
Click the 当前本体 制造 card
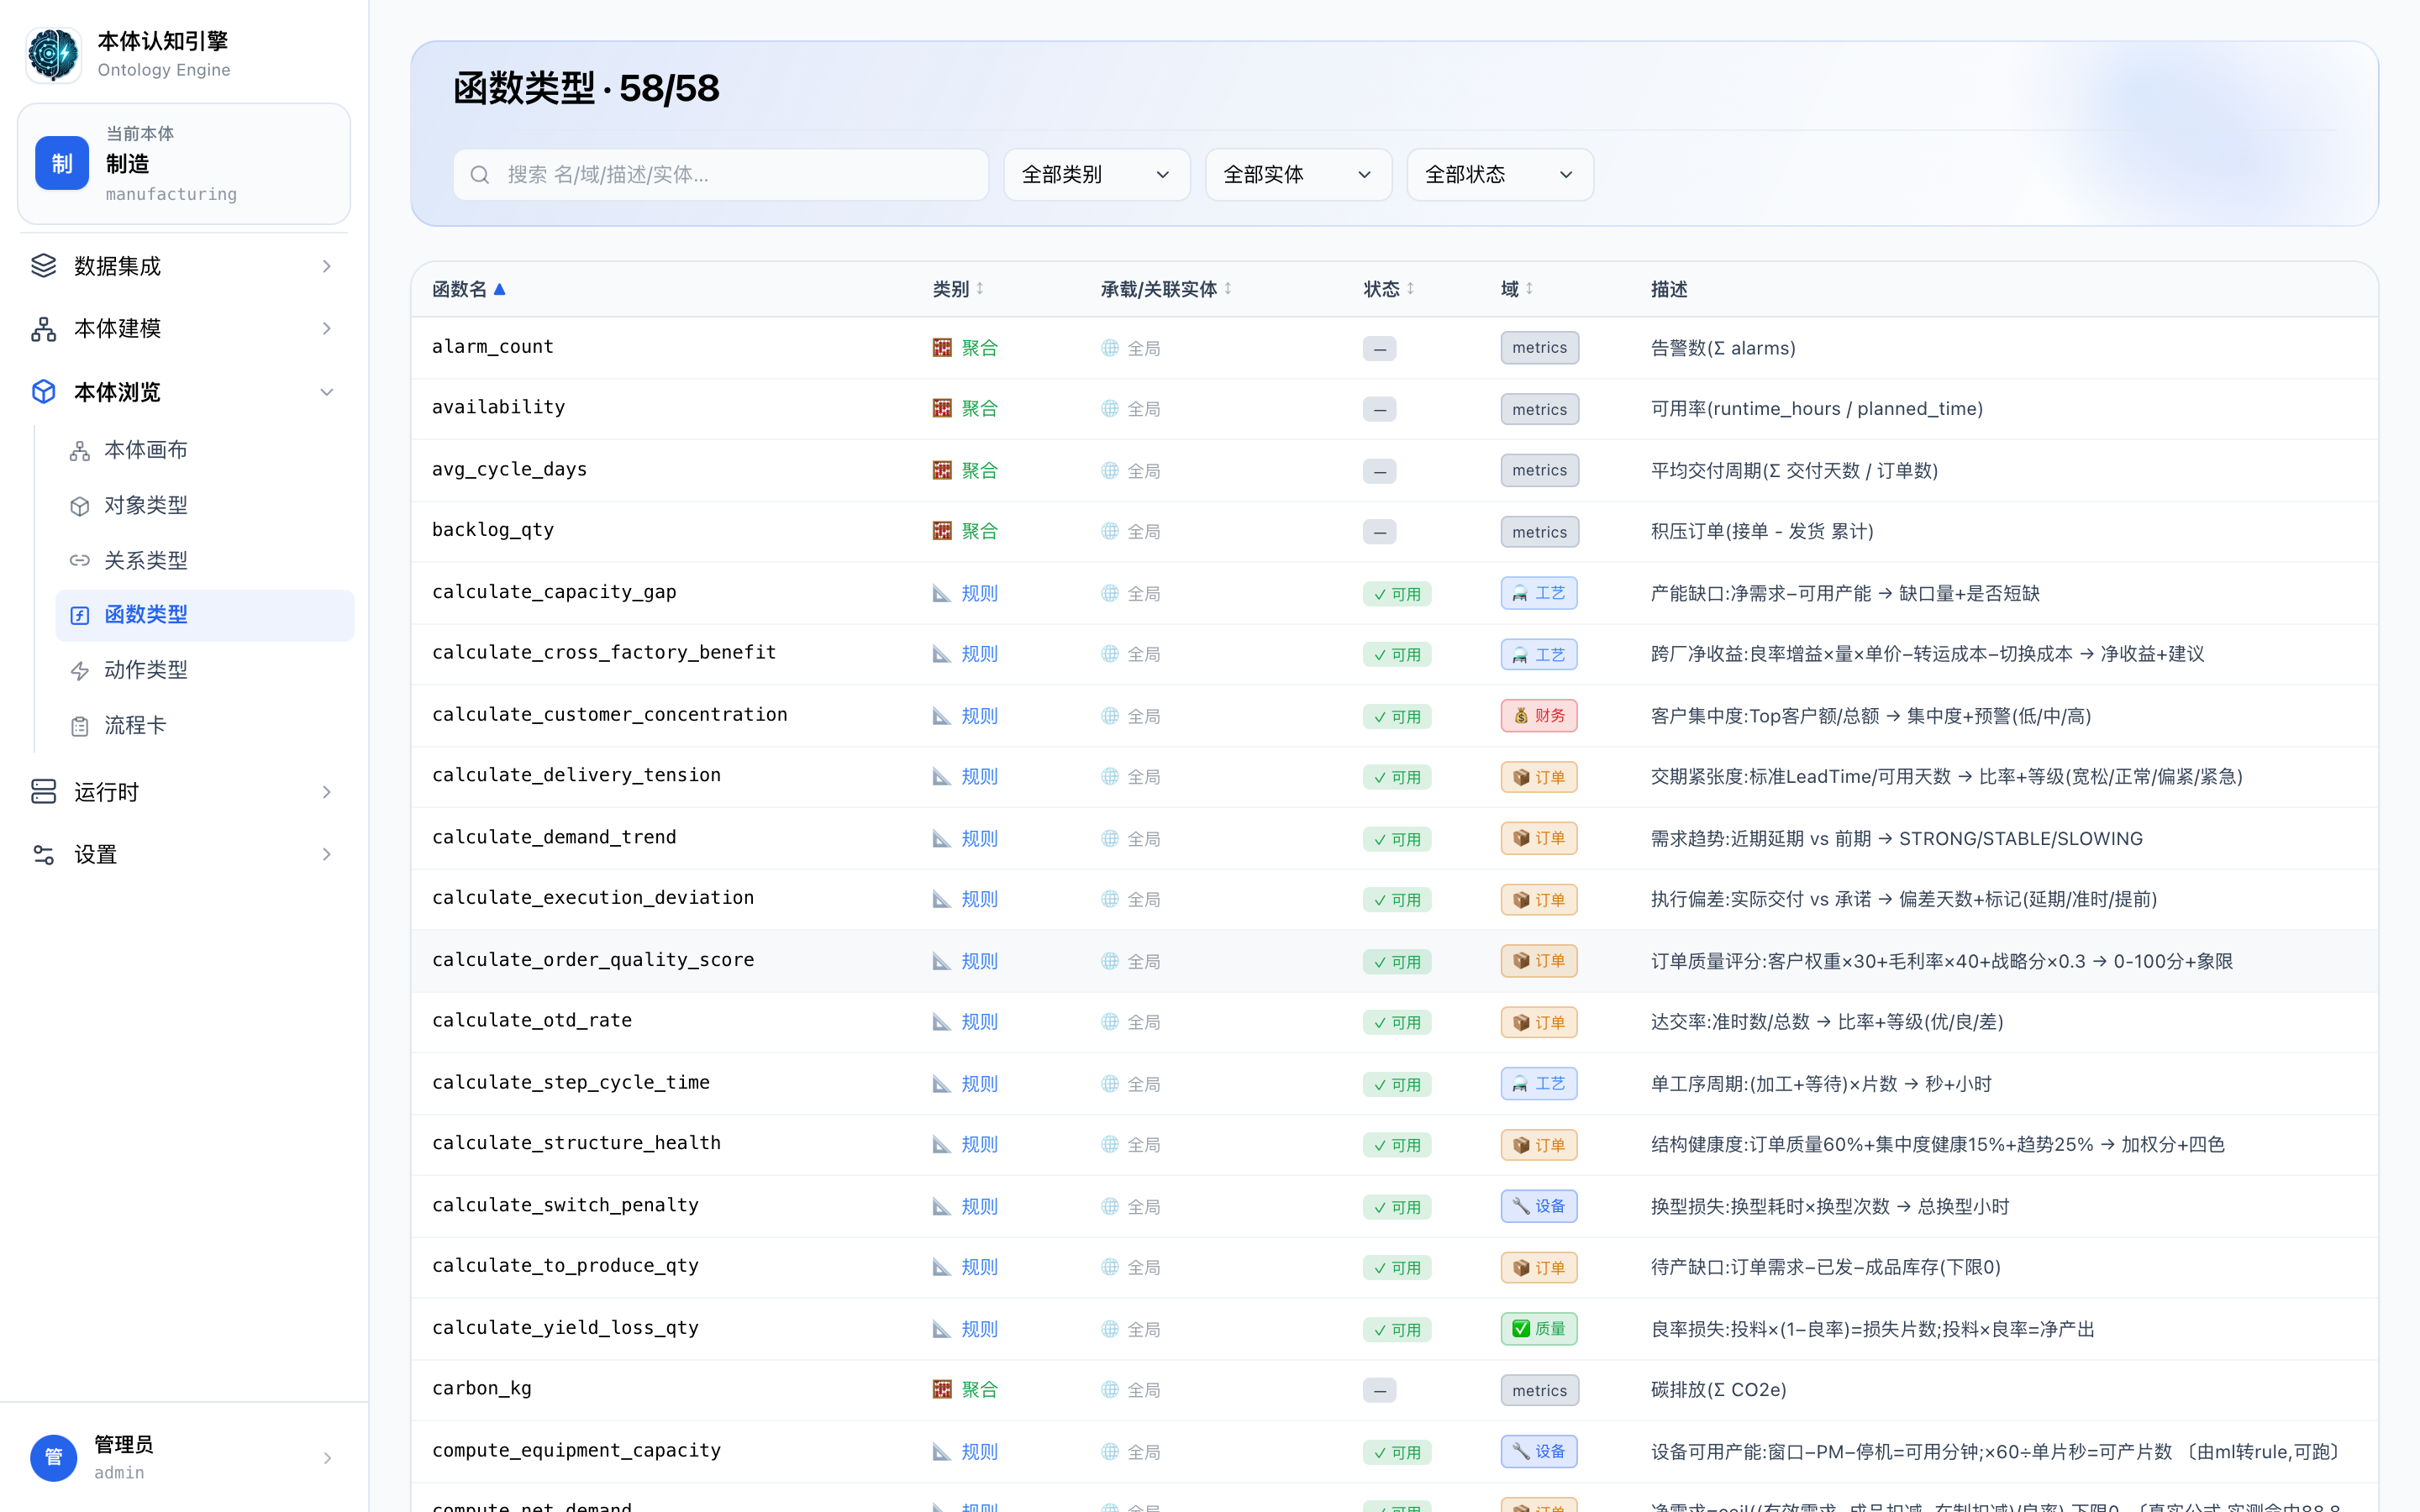(x=184, y=164)
